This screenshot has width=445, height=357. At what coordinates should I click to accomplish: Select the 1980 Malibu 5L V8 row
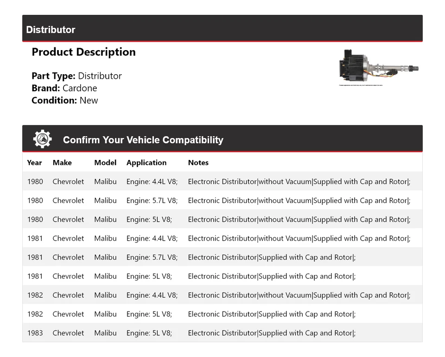click(x=222, y=220)
